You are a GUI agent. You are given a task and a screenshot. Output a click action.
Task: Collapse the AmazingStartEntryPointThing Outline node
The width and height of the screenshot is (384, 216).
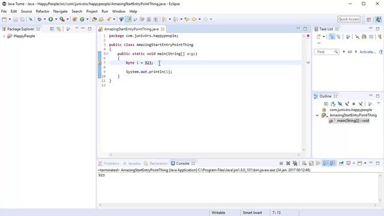(317, 115)
